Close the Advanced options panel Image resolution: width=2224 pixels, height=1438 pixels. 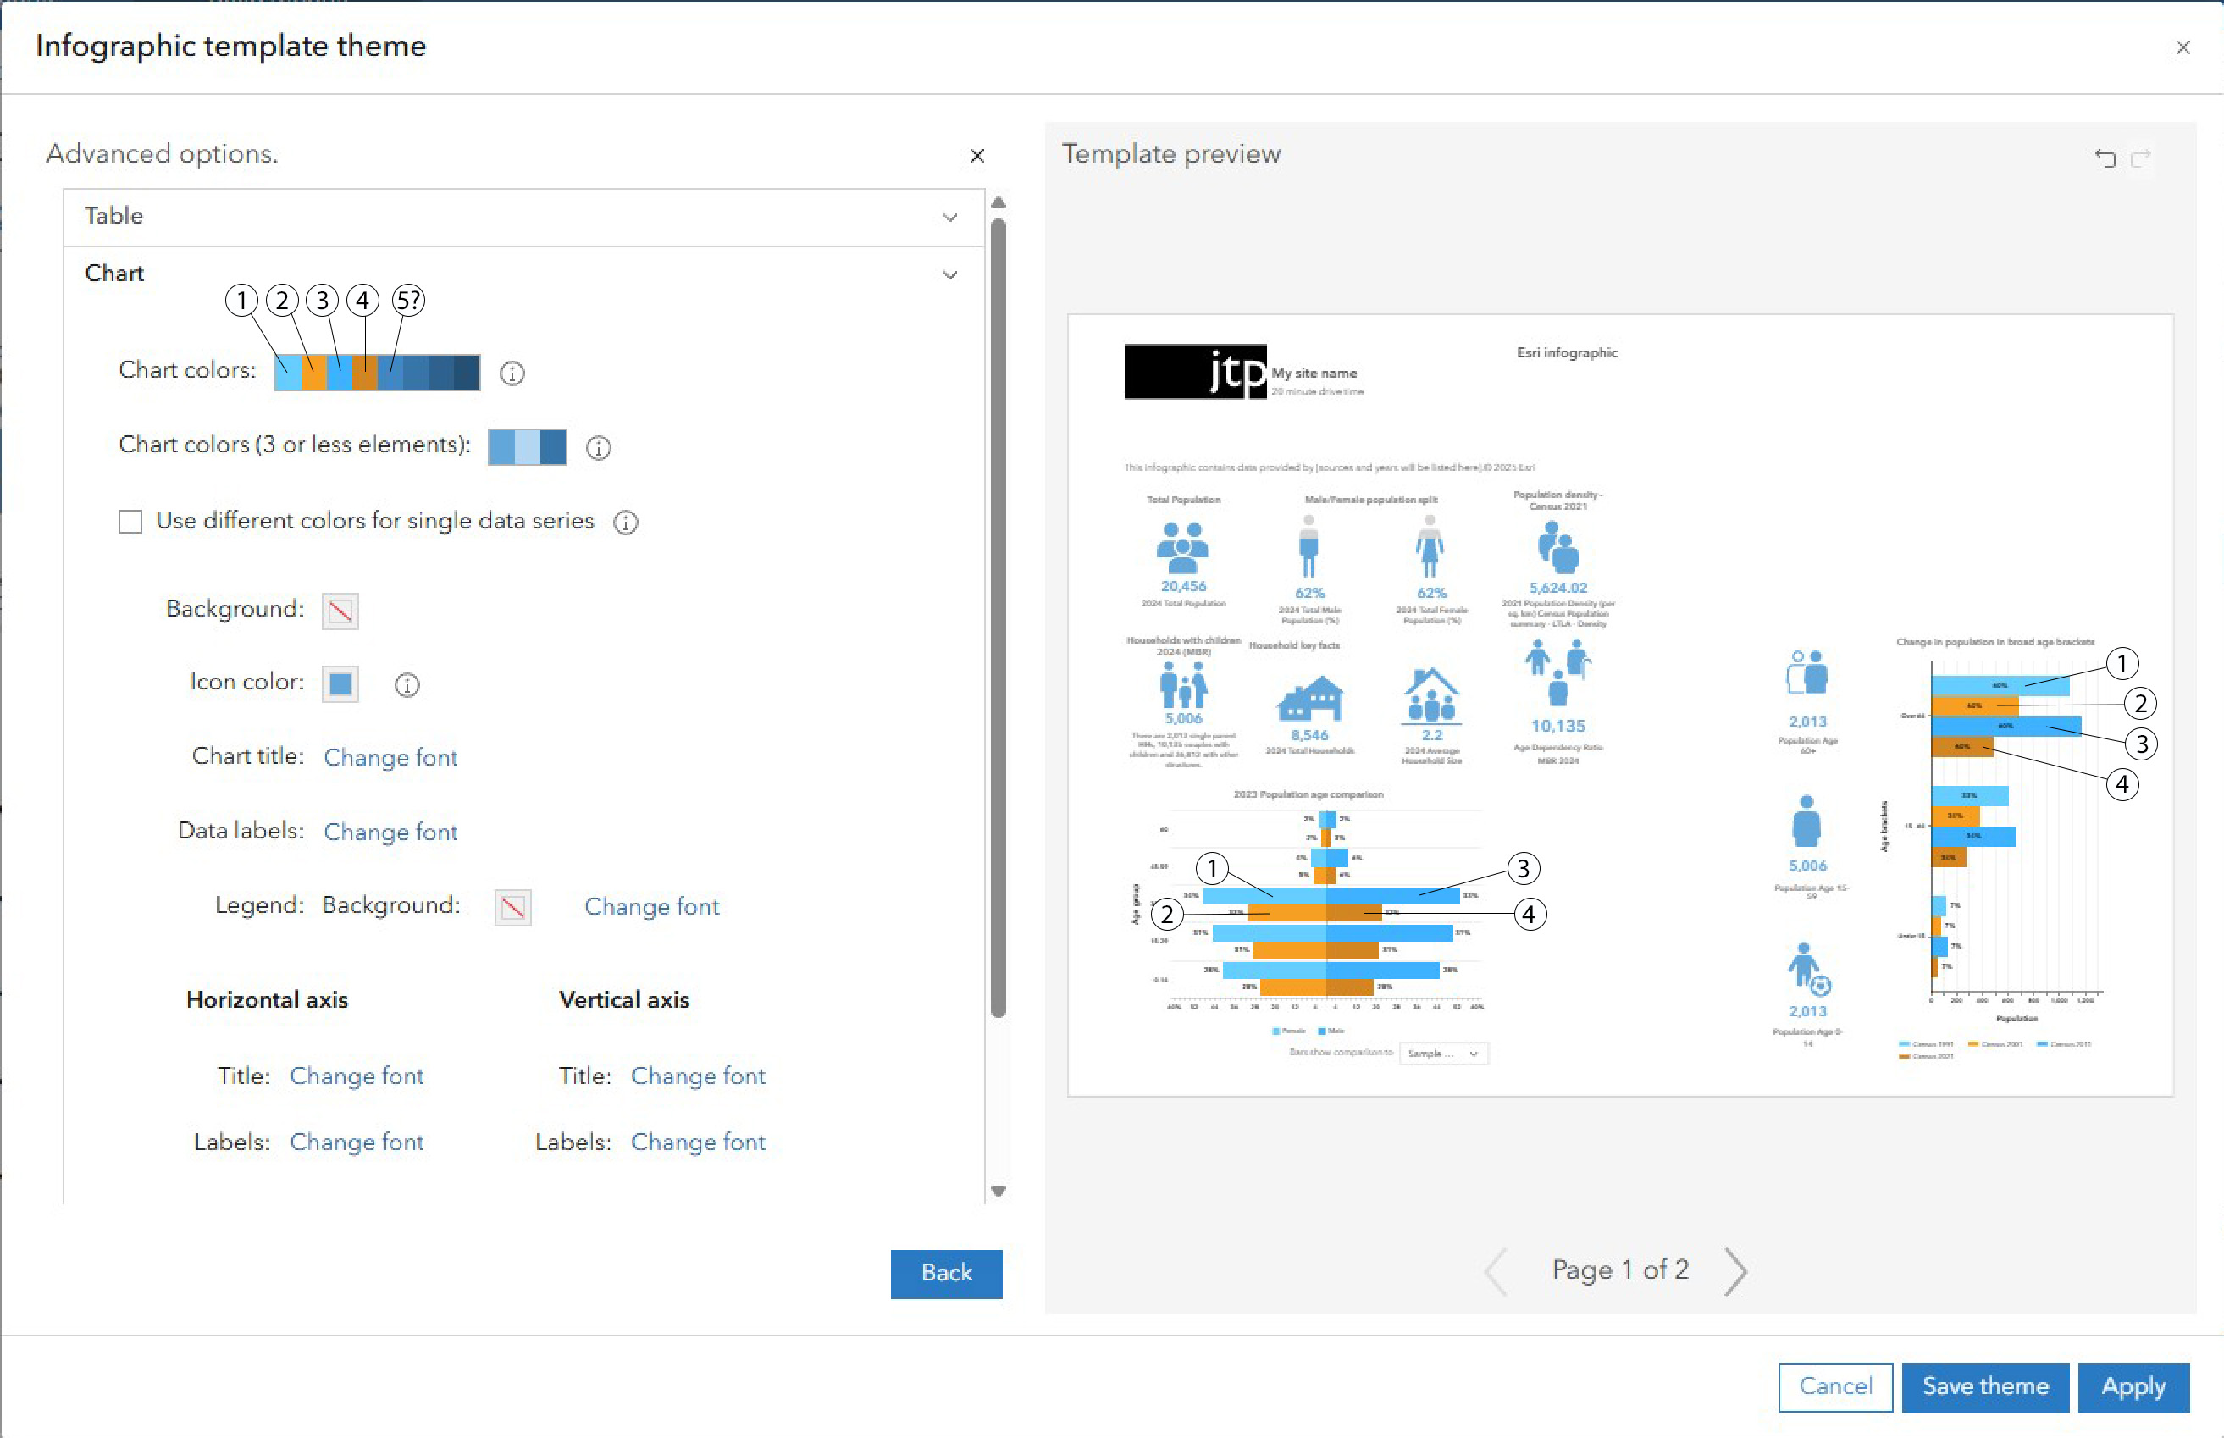(976, 156)
